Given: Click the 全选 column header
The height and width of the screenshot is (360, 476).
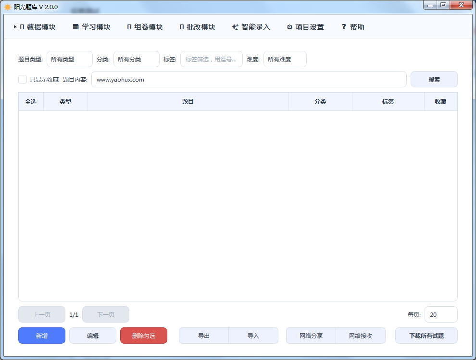Looking at the screenshot, I should 31,102.
